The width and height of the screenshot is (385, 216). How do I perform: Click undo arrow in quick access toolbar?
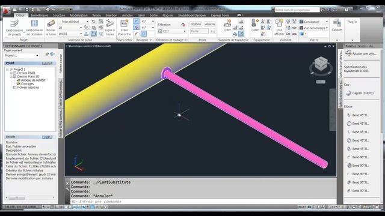point(54,10)
